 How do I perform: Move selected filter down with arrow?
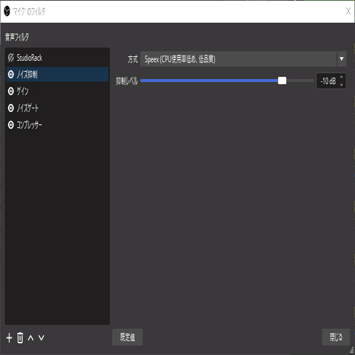42,338
